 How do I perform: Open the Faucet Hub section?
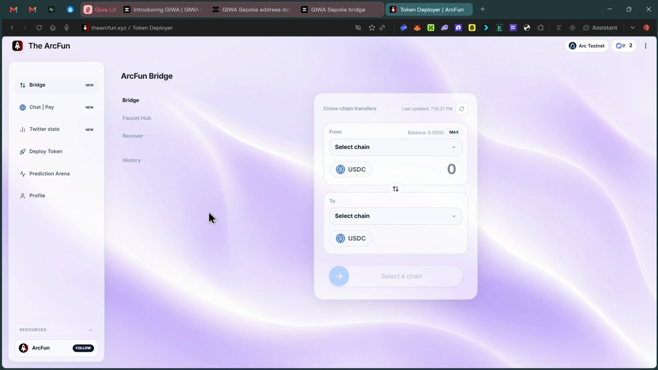pyautogui.click(x=137, y=118)
